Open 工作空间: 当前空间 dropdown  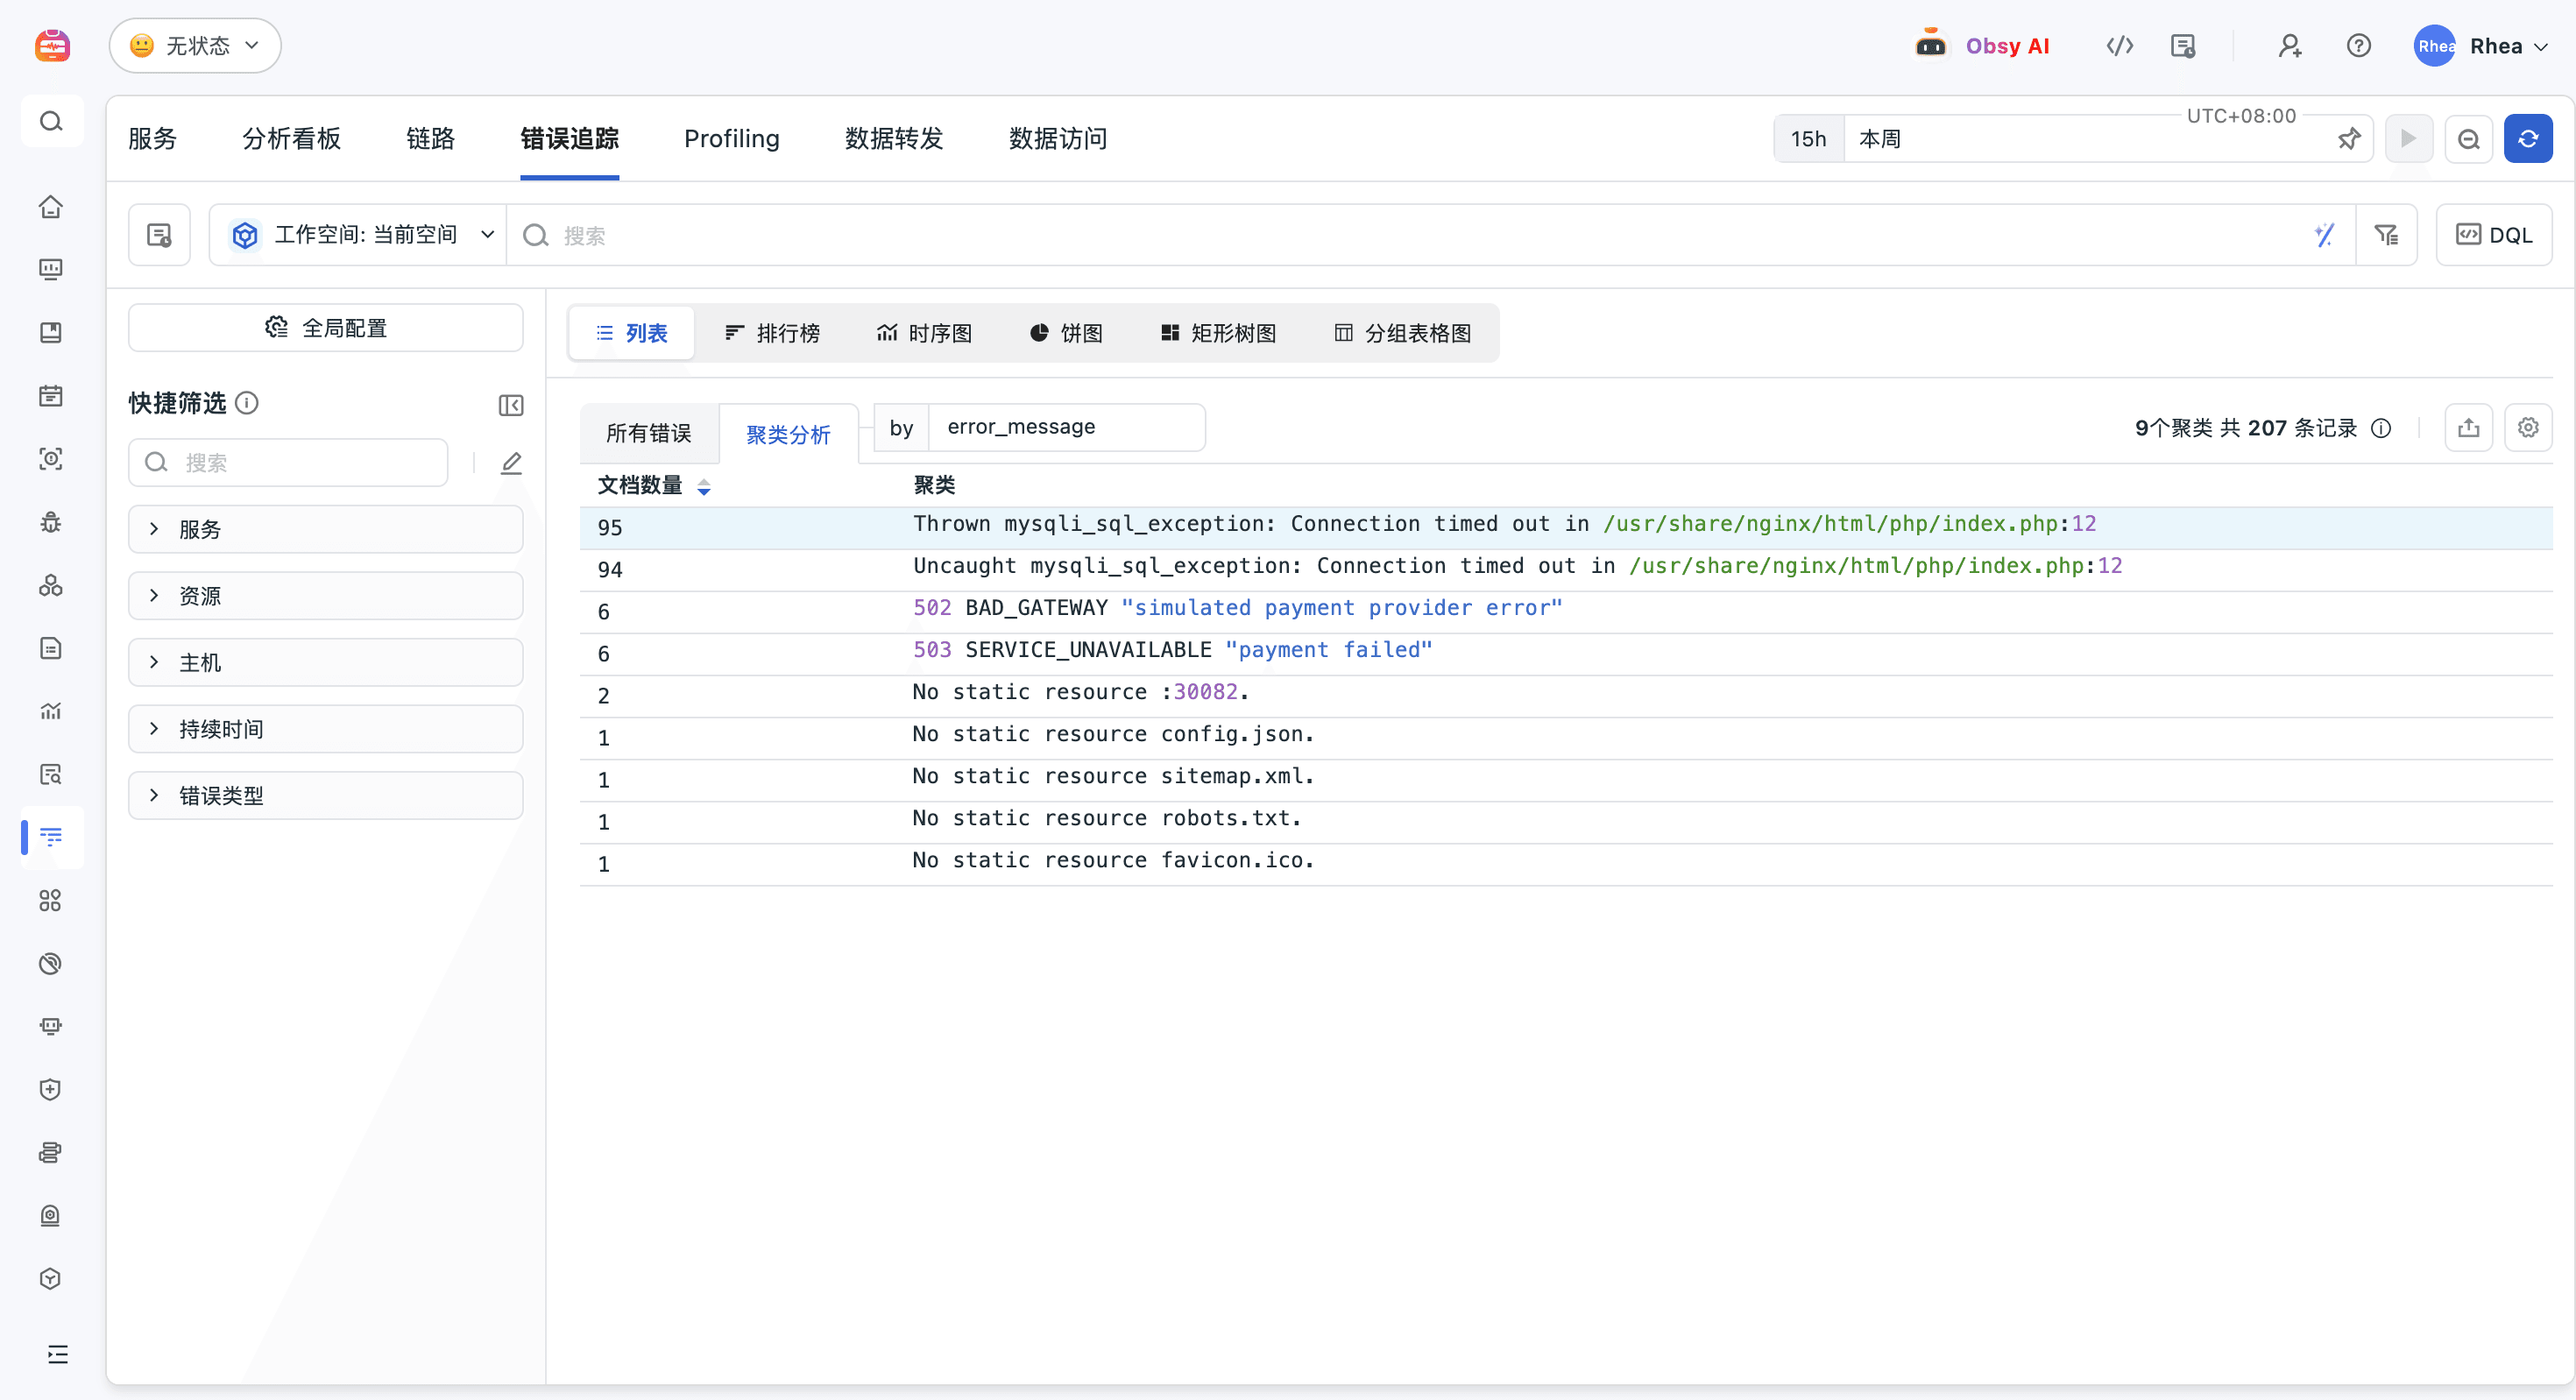click(360, 235)
